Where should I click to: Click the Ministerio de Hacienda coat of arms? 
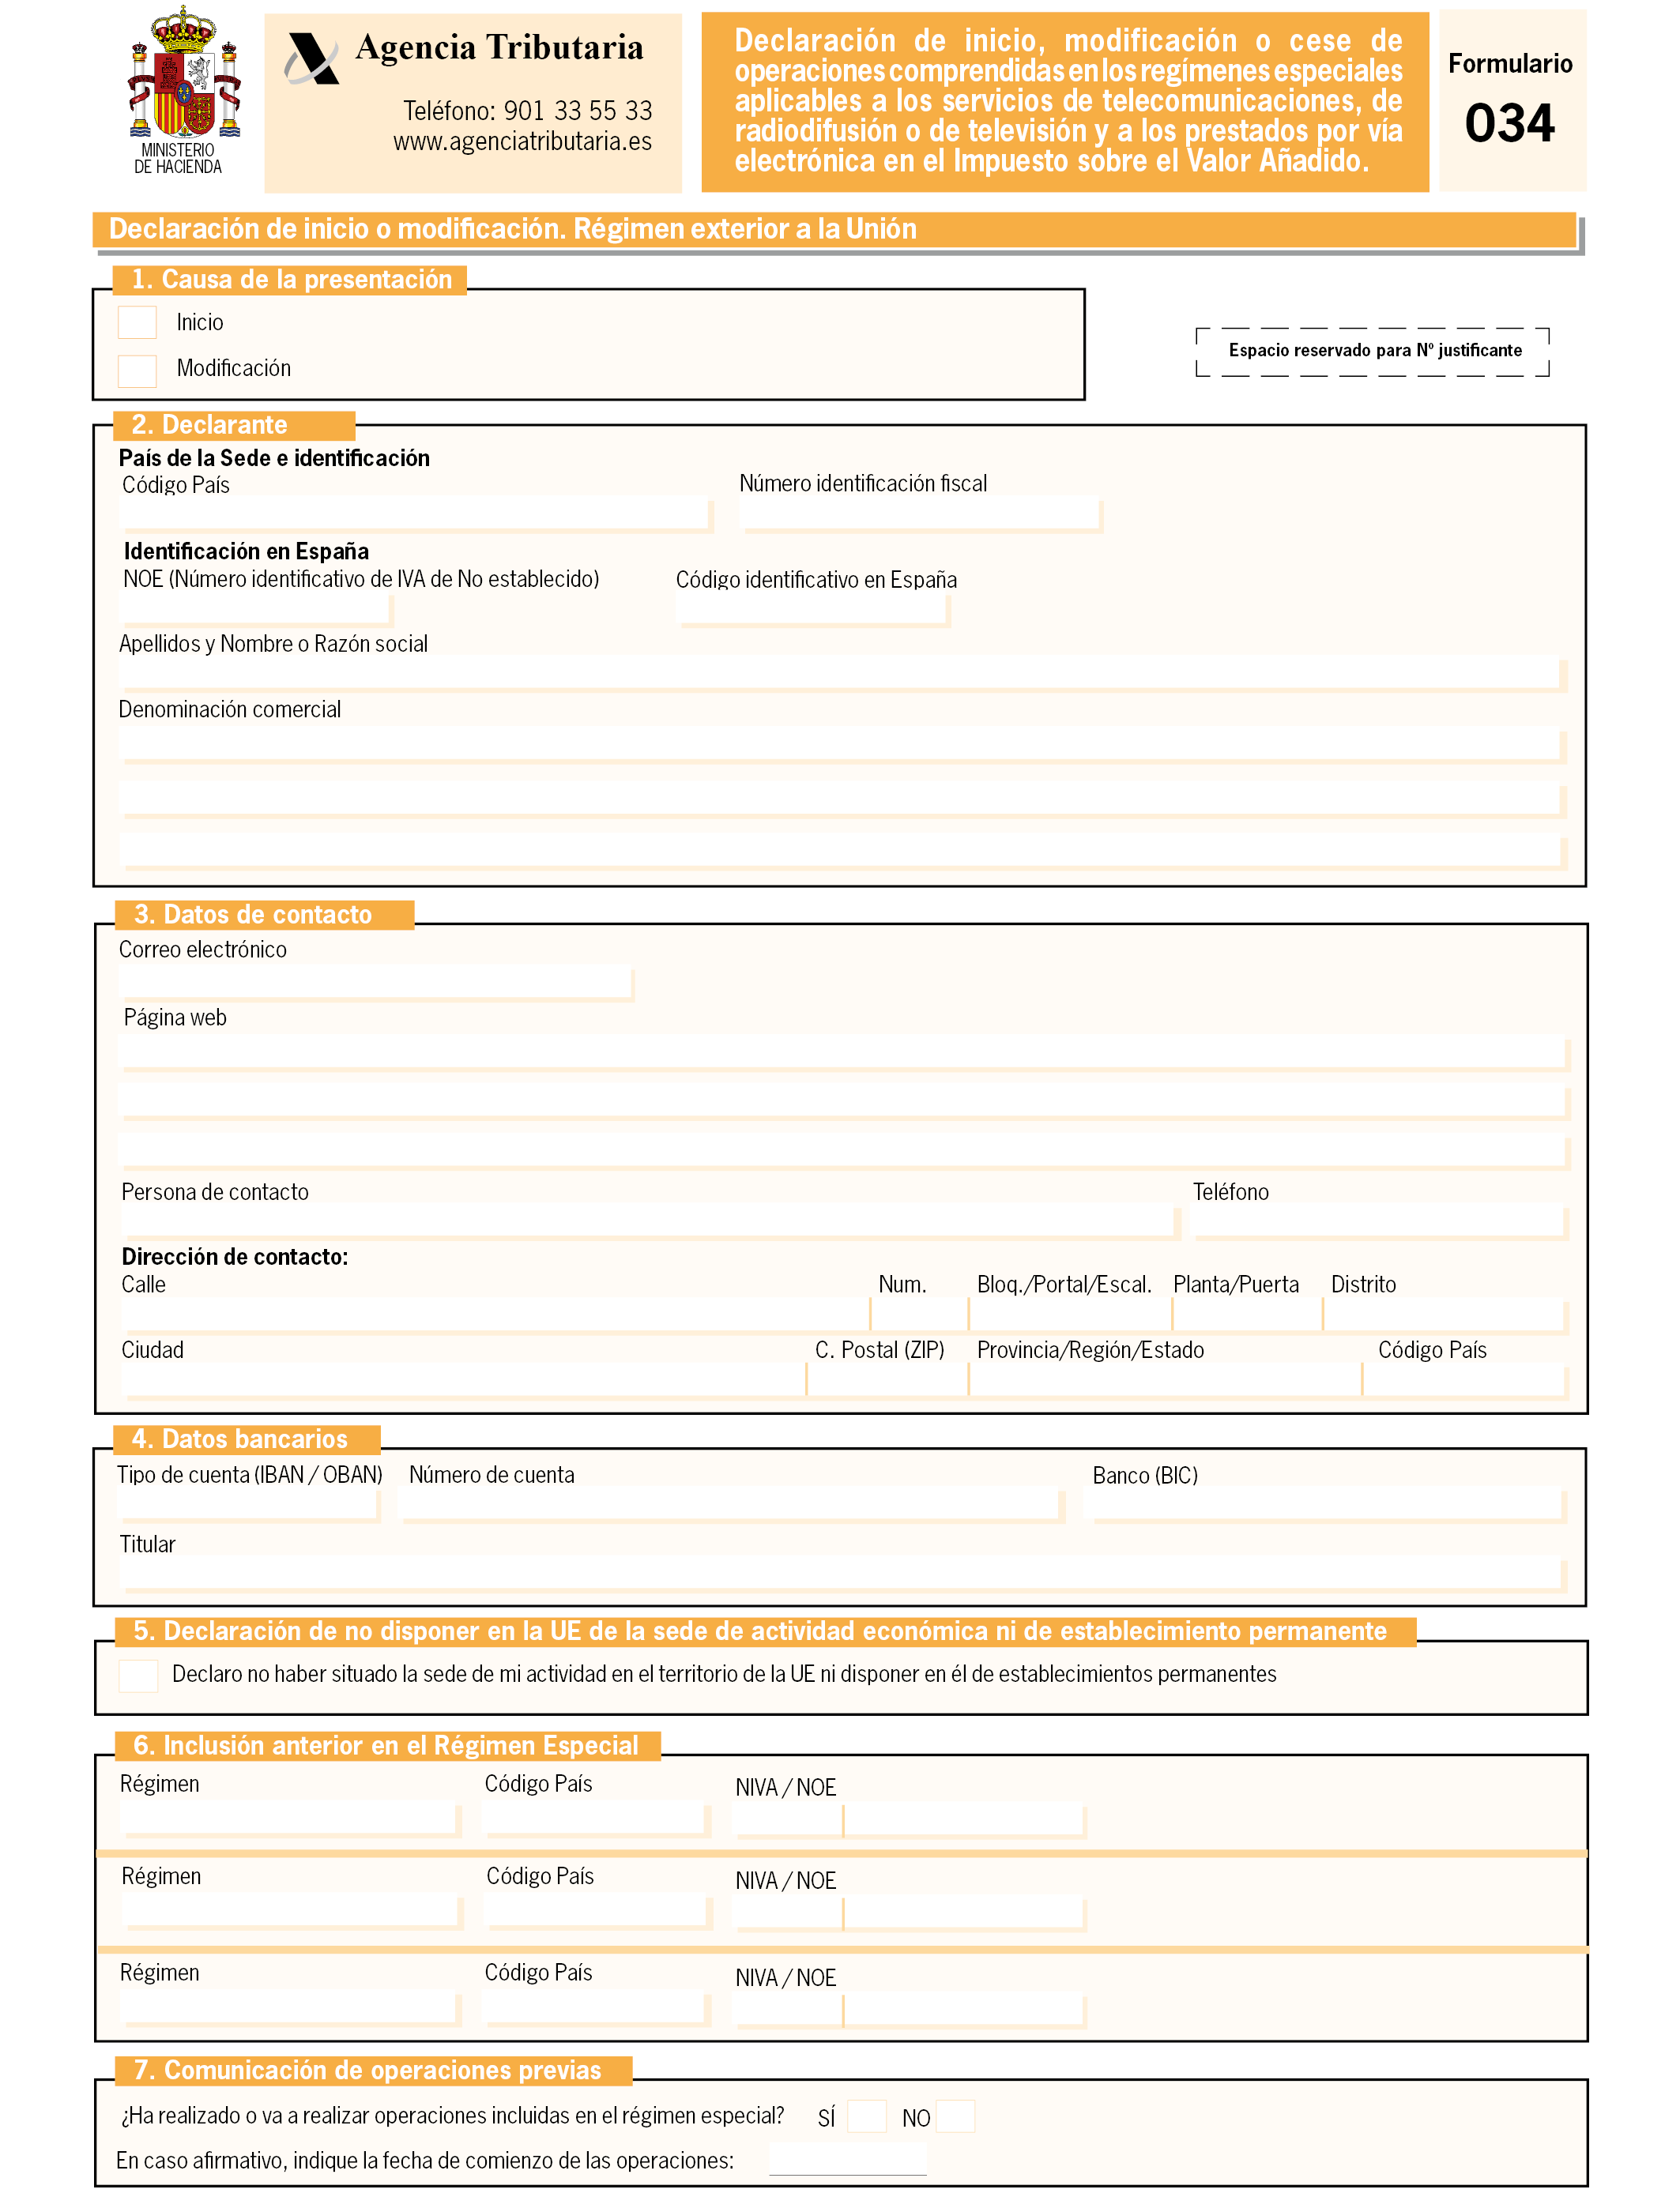pos(184,72)
